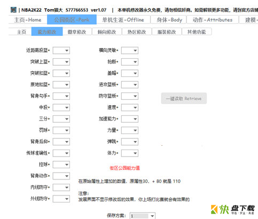This screenshot has height=219, width=258.
Task: Open the 体力+ dropdown
Action: 130,153
